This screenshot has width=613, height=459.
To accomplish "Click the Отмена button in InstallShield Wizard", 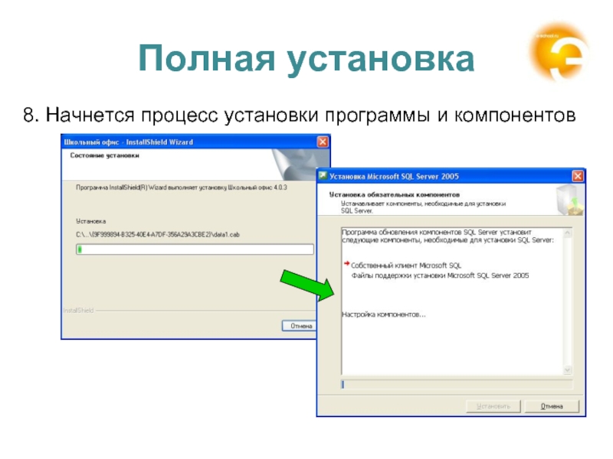I will (300, 326).
